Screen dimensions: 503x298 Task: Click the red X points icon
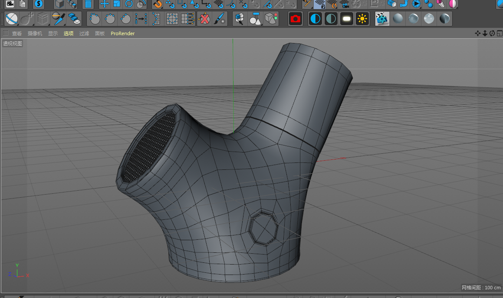pyautogui.click(x=204, y=19)
